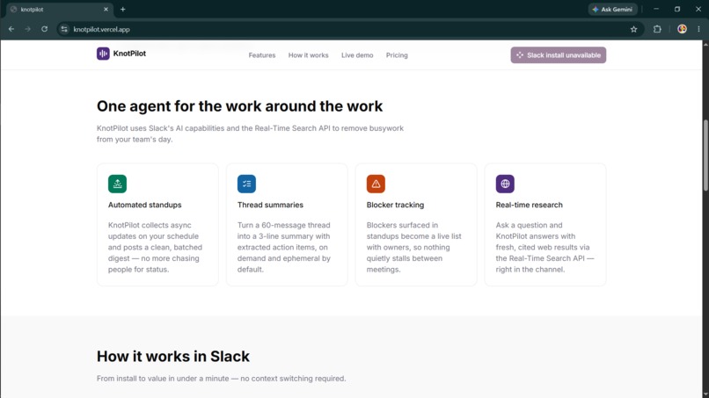Open the Pricing nav link
Image resolution: width=709 pixels, height=398 pixels.
coord(397,55)
